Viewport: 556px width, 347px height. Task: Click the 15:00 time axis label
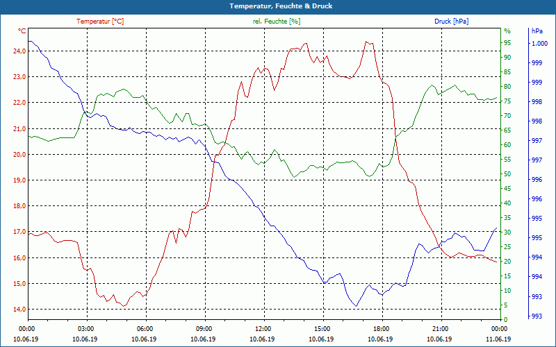[322, 328]
